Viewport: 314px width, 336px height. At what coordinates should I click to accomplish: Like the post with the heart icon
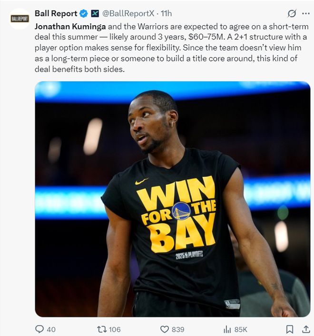point(165,329)
